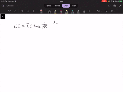Undo the last stroke
Screen dimensions: 123x92
(x=9, y=11)
